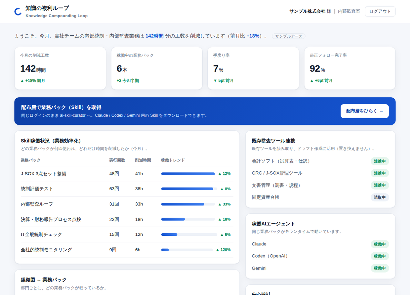
Task: Click the 既存監査ツール連携 heading
Action: coord(273,141)
